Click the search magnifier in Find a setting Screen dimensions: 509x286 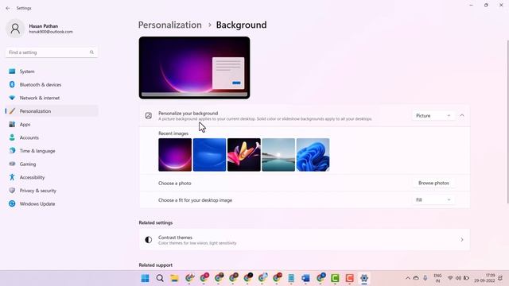click(x=91, y=52)
